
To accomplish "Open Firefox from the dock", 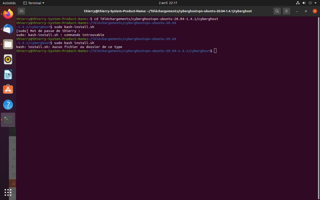I will 8,14.
